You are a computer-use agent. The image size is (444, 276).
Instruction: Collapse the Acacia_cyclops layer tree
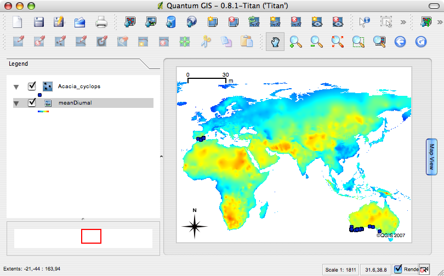[16, 87]
